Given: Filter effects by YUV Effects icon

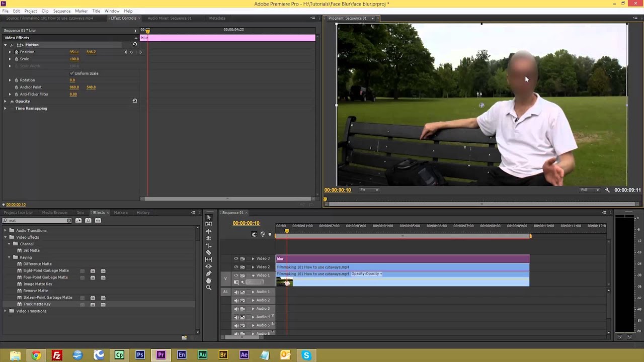Looking at the screenshot, I should [98, 220].
